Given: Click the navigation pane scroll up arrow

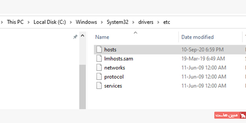Looking at the screenshot, I should 82,36.
